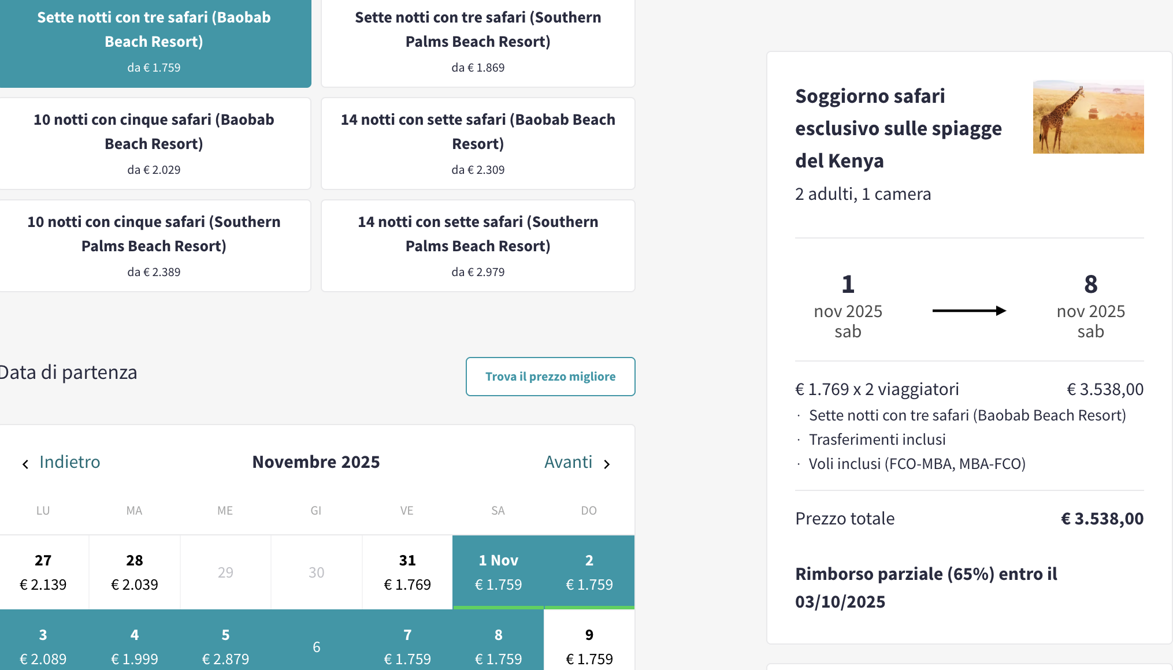Select Sette notti Baobab Beach Resort package

[x=154, y=42]
